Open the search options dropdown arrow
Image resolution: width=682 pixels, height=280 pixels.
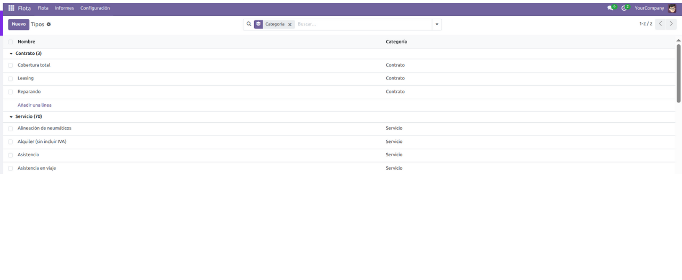[437, 25]
